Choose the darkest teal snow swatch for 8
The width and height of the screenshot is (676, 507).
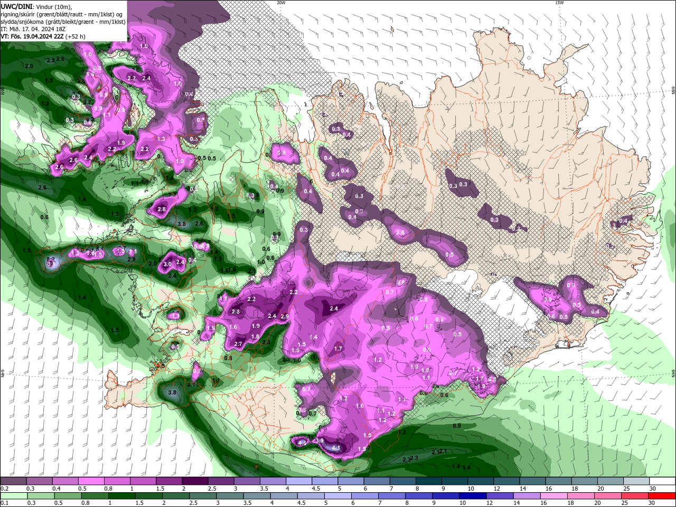tap(428, 481)
